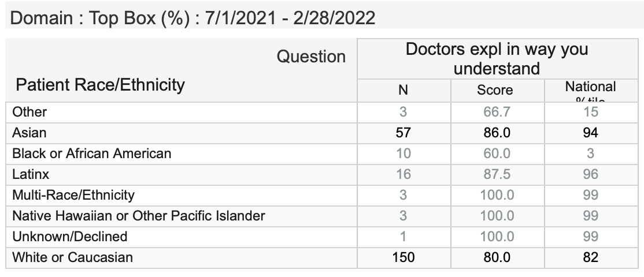The image size is (644, 277).
Task: Select the White or Caucasian row label
Action: tap(73, 257)
